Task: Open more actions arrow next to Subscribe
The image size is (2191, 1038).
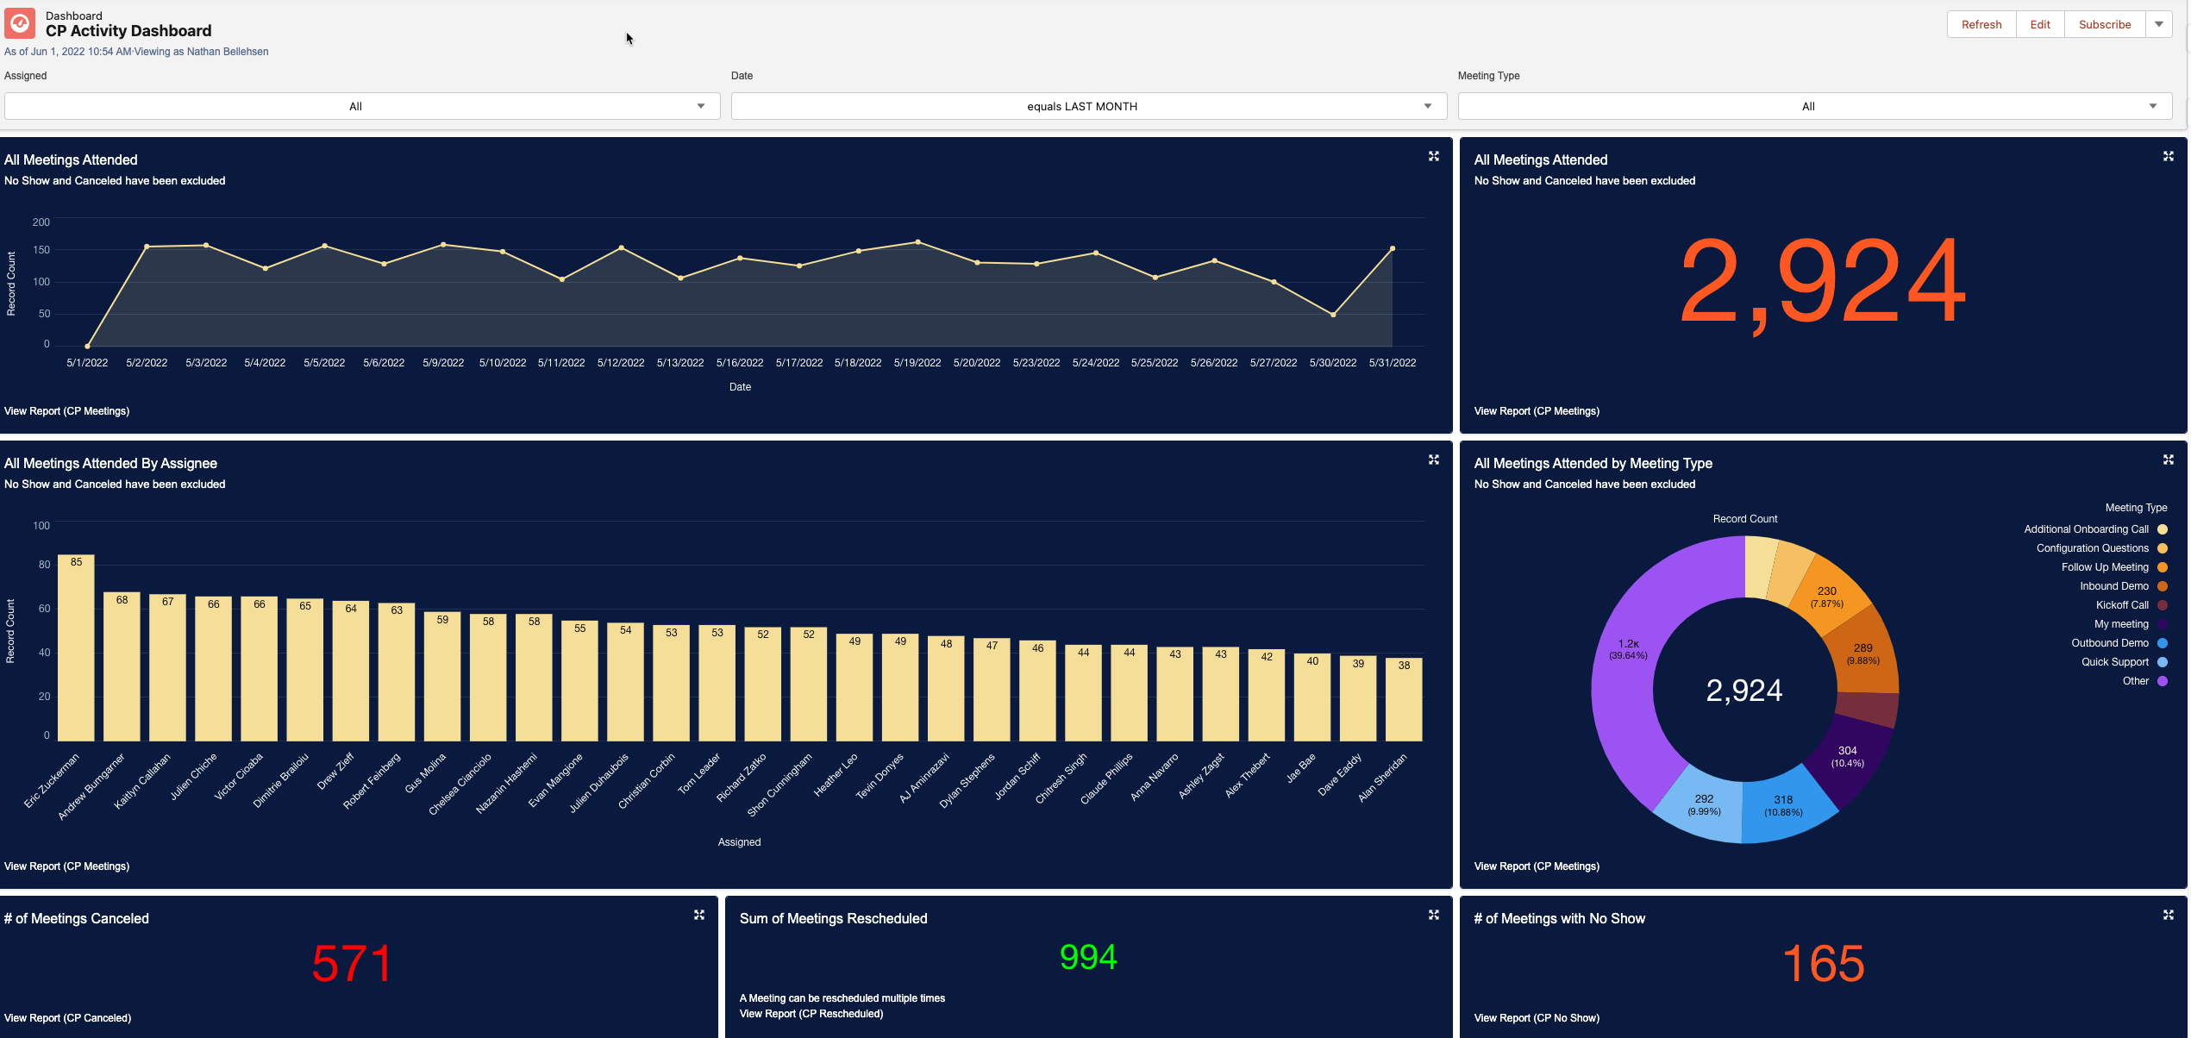Action: (2159, 24)
